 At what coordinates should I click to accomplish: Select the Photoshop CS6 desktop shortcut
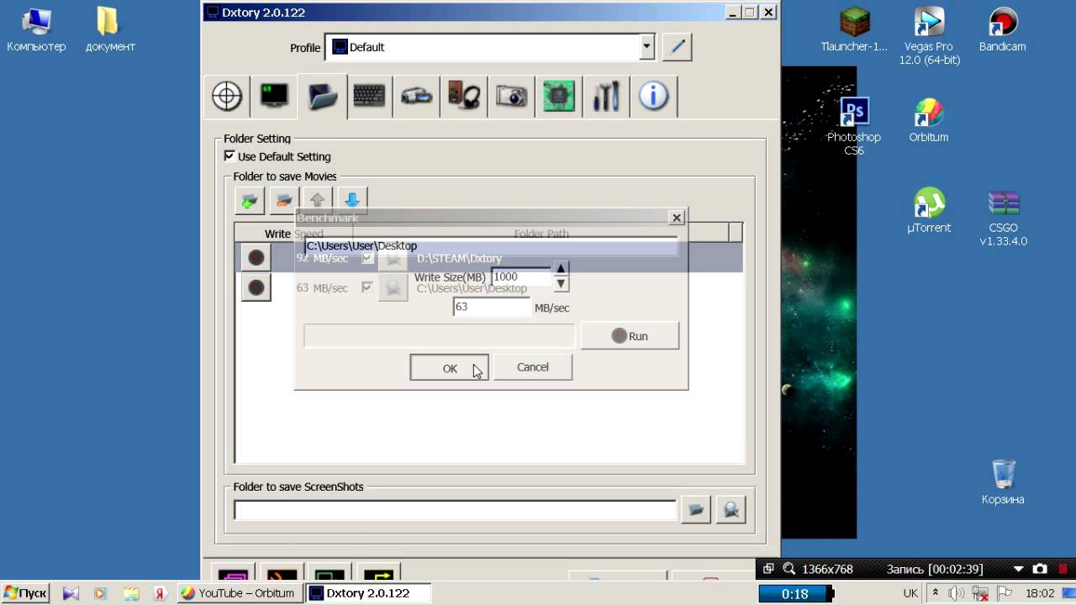[x=854, y=127]
